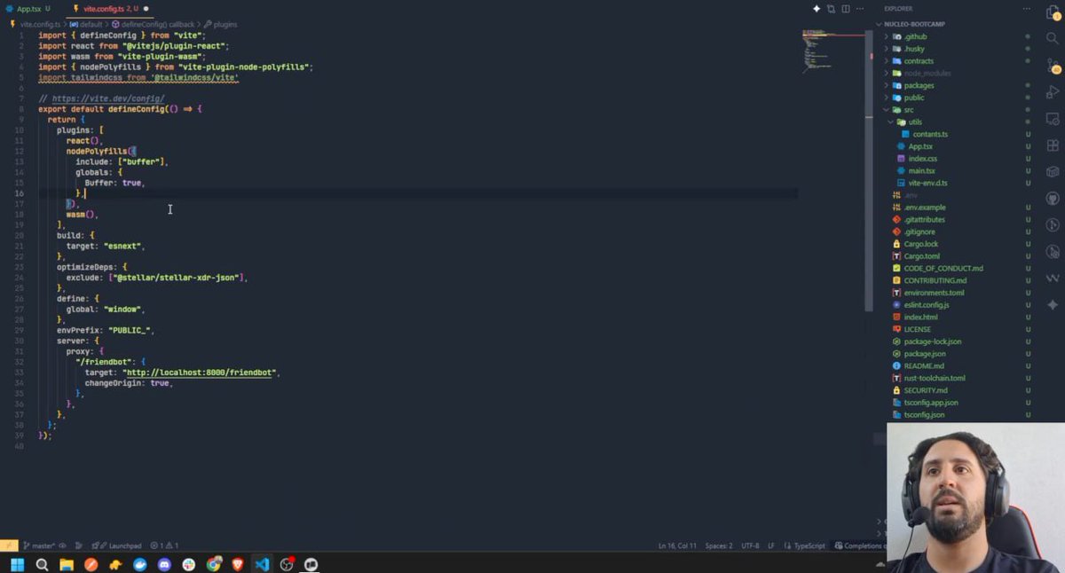
Task: Open File Explorer from the taskbar
Action: pyautogui.click(x=67, y=564)
